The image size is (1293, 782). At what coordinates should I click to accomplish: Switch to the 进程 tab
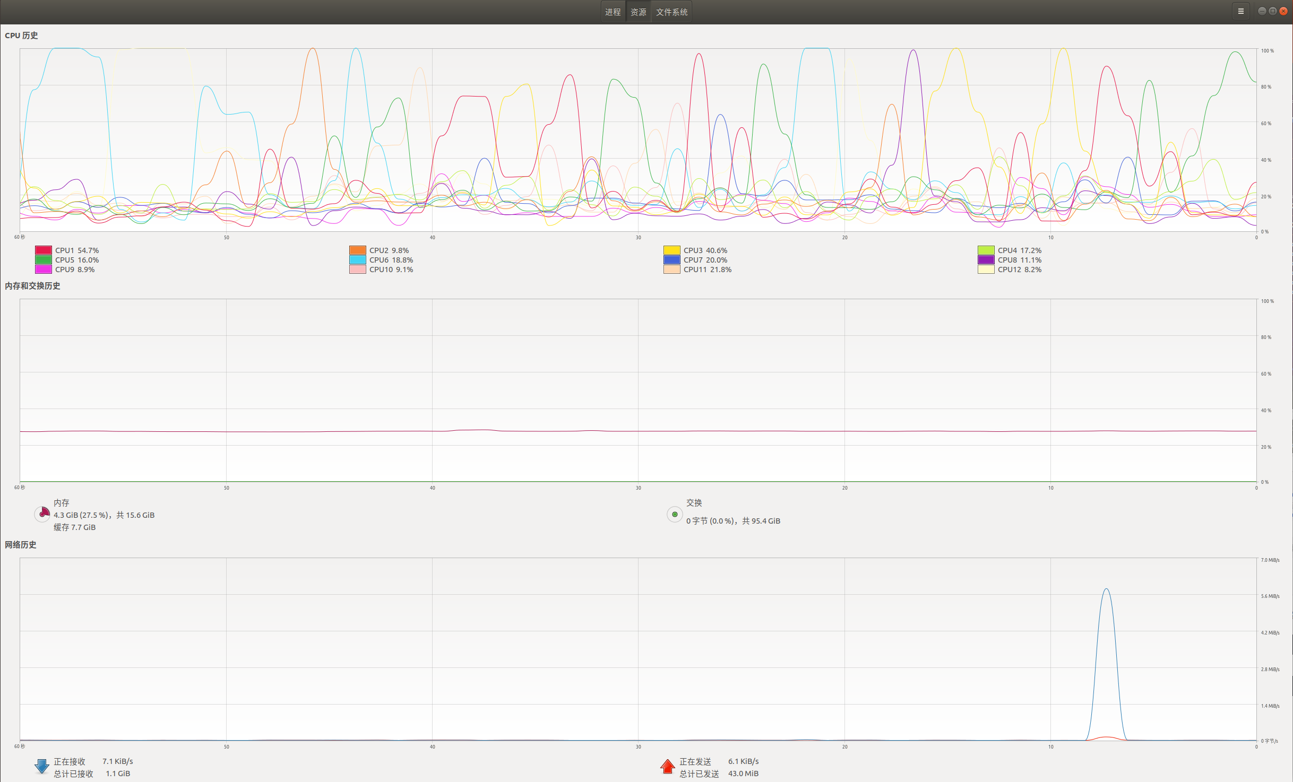613,11
